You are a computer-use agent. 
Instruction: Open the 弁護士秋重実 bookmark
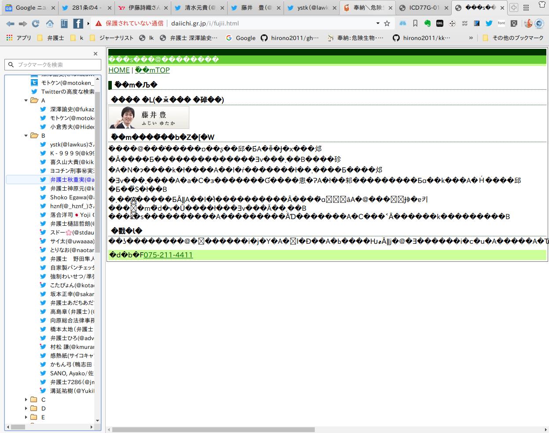point(67,180)
